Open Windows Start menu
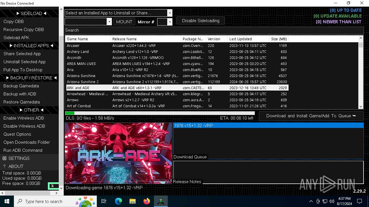Image resolution: width=369 pixels, height=207 pixels. pos(7,201)
